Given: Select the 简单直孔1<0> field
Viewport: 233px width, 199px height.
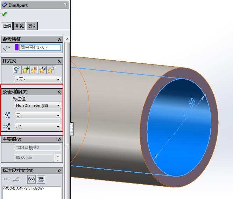Looking at the screenshot, I should tap(40, 47).
